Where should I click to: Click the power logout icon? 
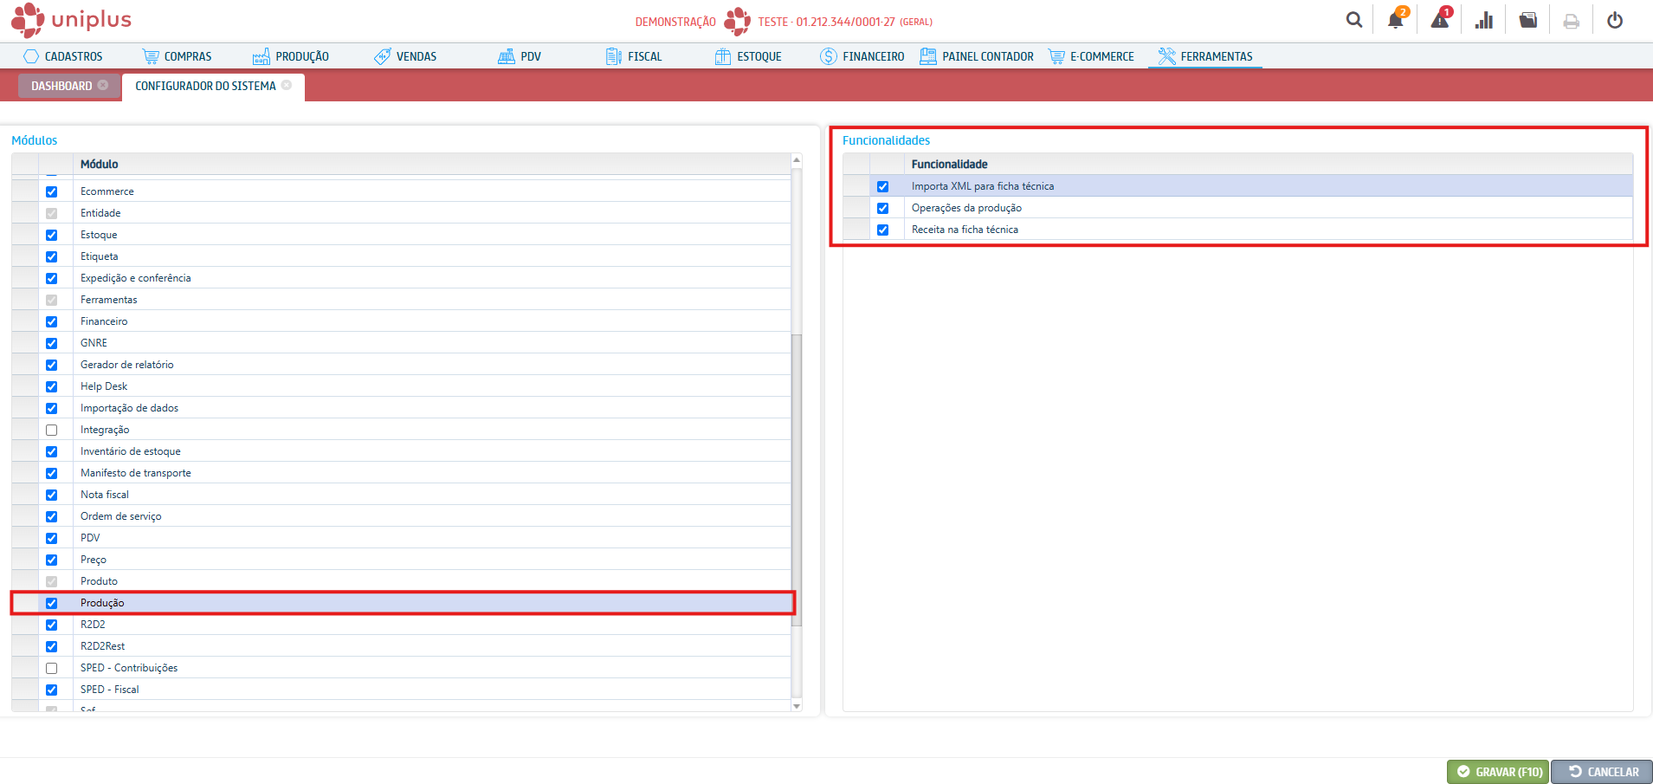[1615, 20]
